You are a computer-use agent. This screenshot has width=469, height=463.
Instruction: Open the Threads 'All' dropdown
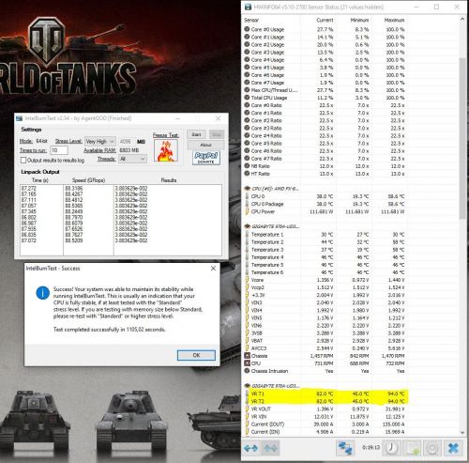[x=132, y=159]
